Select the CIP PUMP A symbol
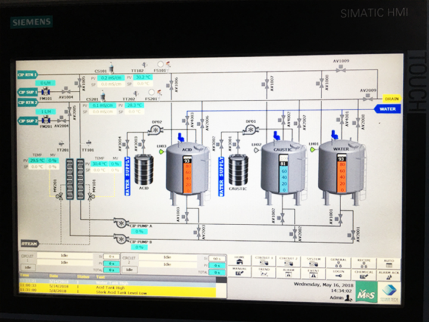The width and height of the screenshot is (429, 322). 121,222
